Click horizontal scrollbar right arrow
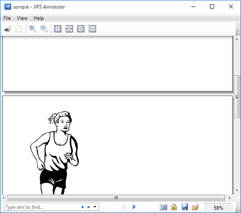Image resolution: width=241 pixels, height=213 pixels. coord(230,197)
